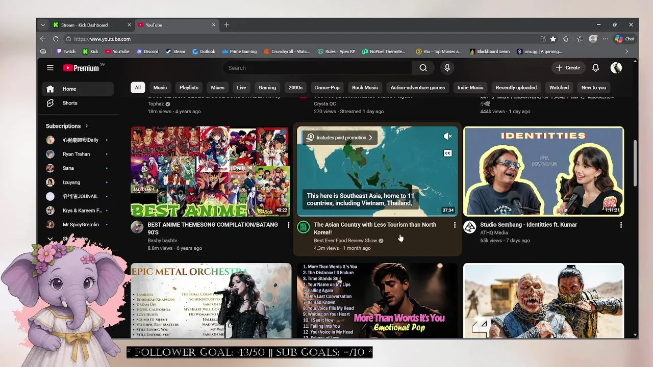653x367 pixels.
Task: Open a new browser tab
Action: 227,25
